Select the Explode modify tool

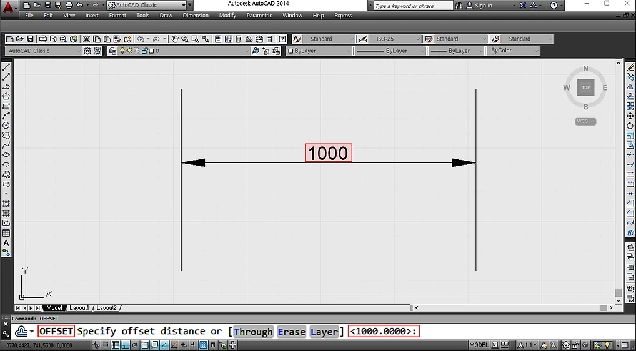coord(630,233)
